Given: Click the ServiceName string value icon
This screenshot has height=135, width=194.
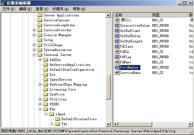Looking at the screenshot, I should pos(117,73).
